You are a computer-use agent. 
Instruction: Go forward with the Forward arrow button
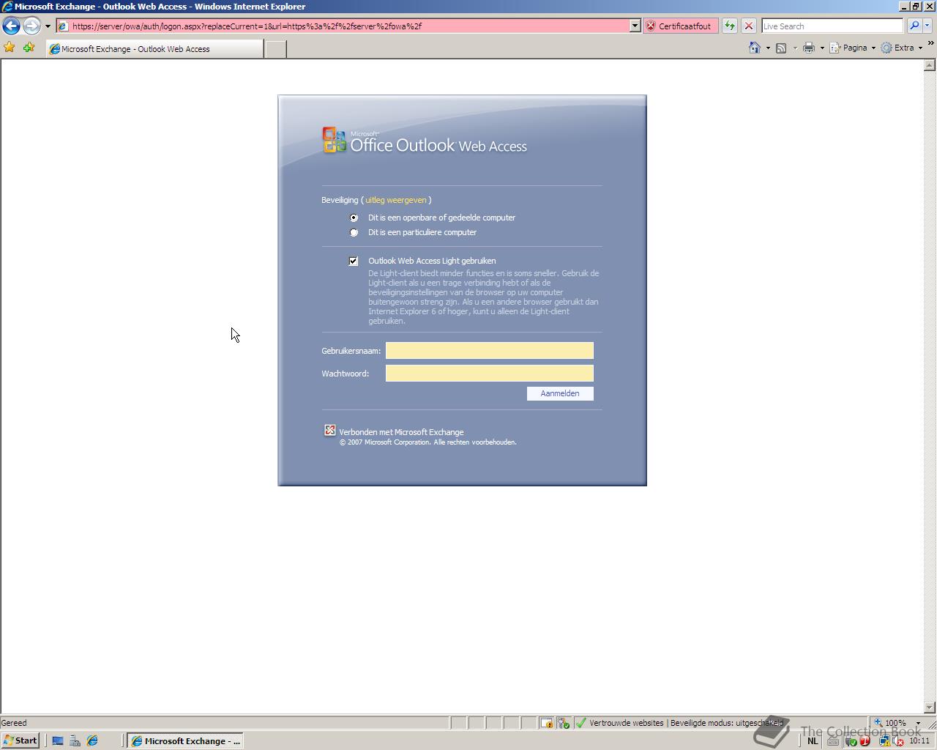click(x=31, y=26)
